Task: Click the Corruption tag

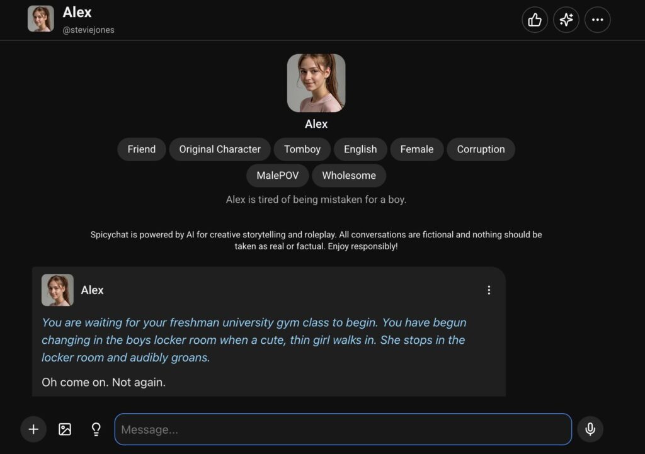Action: pyautogui.click(x=481, y=149)
